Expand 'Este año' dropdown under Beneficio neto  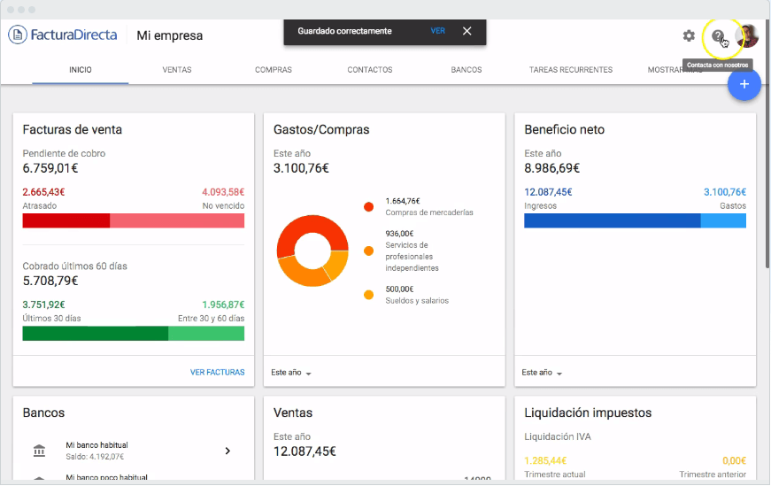(542, 373)
